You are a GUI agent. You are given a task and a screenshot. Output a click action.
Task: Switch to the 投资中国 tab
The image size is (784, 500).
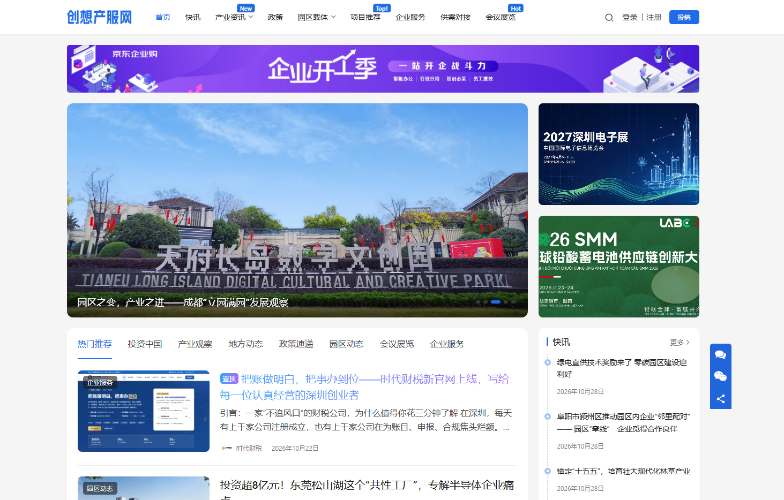point(145,344)
